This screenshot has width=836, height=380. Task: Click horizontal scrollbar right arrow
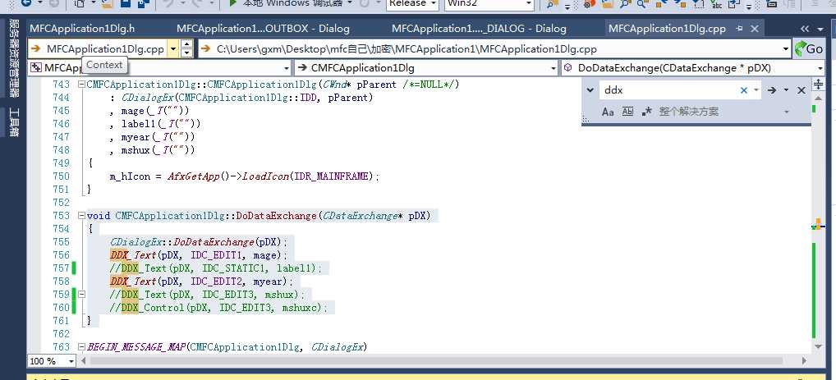point(805,361)
